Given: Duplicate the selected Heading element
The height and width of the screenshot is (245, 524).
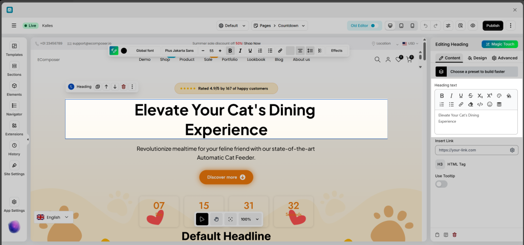Looking at the screenshot, I should pyautogui.click(x=98, y=87).
